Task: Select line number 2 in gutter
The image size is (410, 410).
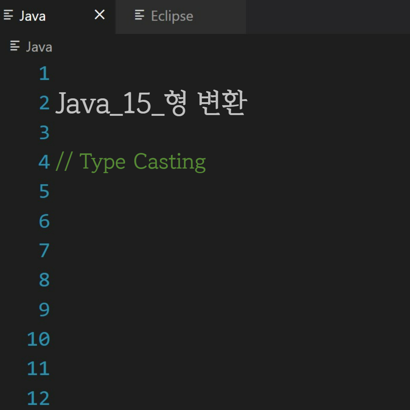Action: (x=44, y=103)
